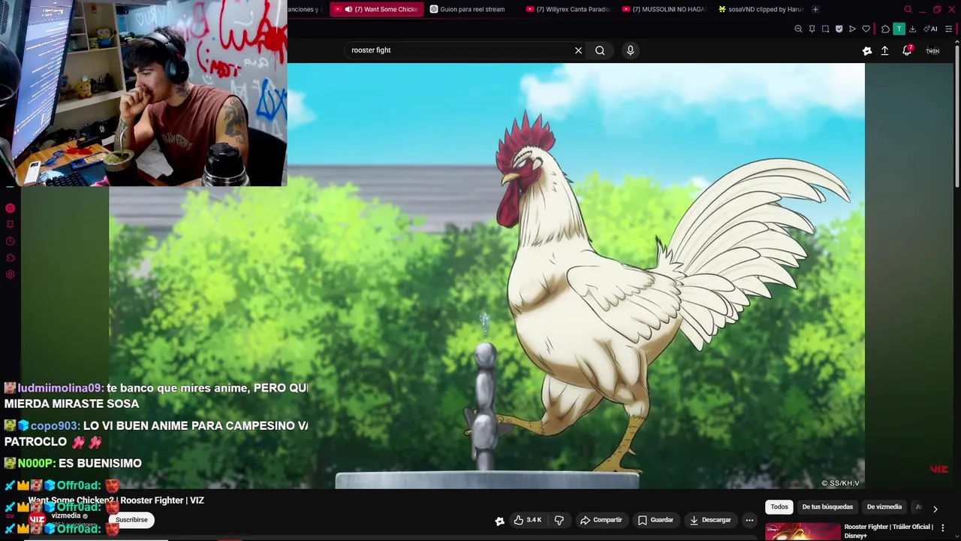Open the AI assistant button in toolbar
The width and height of the screenshot is (961, 541).
(930, 29)
